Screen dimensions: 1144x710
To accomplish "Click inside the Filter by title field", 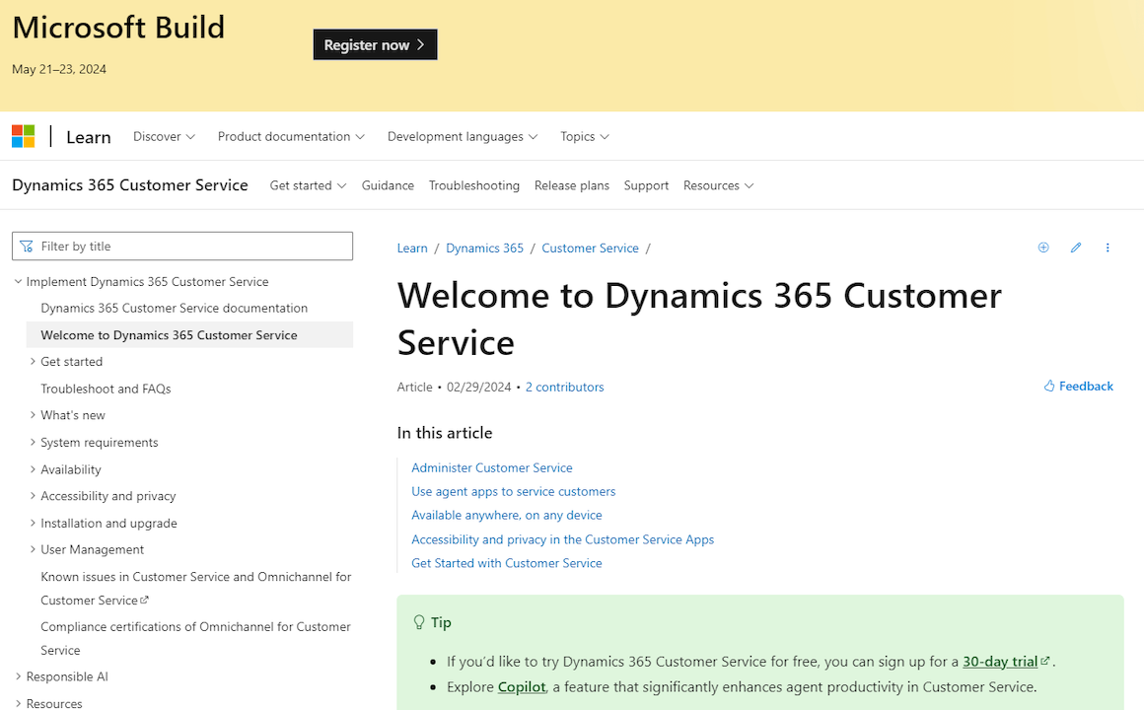I will pos(182,246).
